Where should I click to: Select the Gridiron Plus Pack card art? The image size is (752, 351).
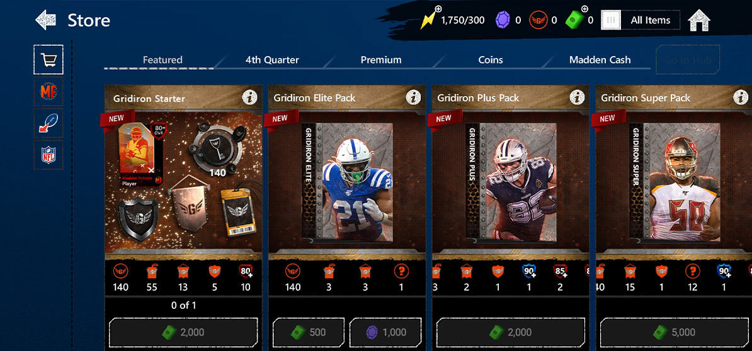click(510, 182)
